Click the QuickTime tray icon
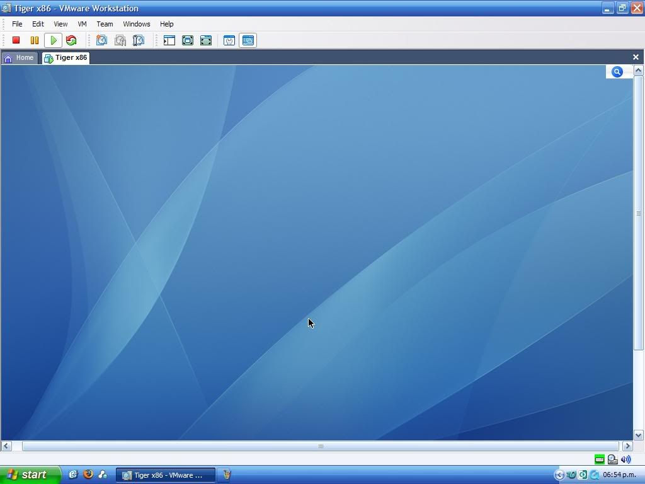This screenshot has width=645, height=484. (x=595, y=475)
